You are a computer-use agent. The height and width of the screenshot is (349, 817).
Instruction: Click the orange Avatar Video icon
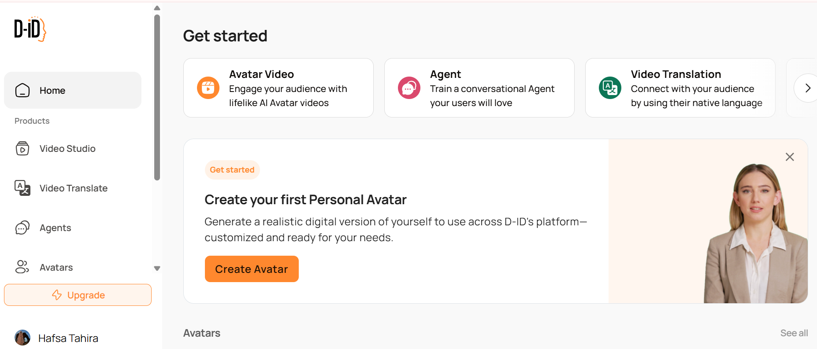208,88
